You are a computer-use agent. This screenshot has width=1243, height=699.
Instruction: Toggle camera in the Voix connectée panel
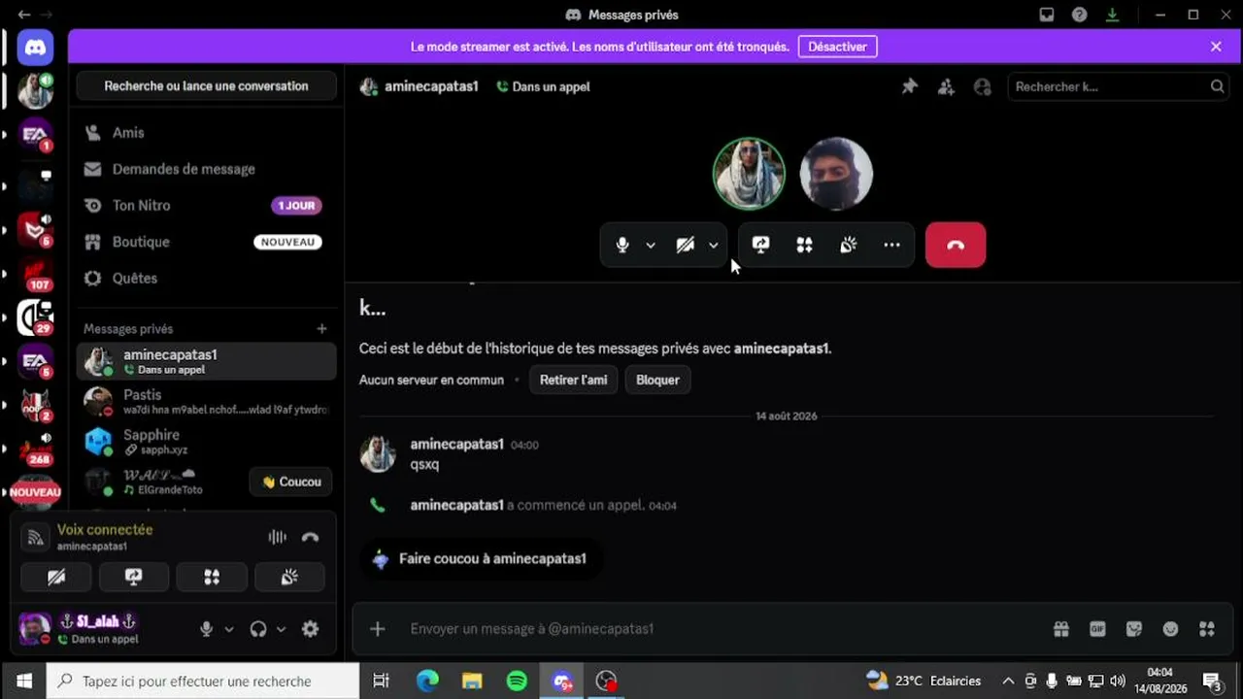tap(56, 577)
